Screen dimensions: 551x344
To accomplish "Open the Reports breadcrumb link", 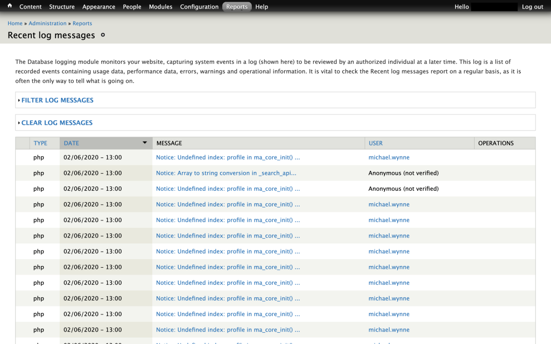I will (x=82, y=23).
